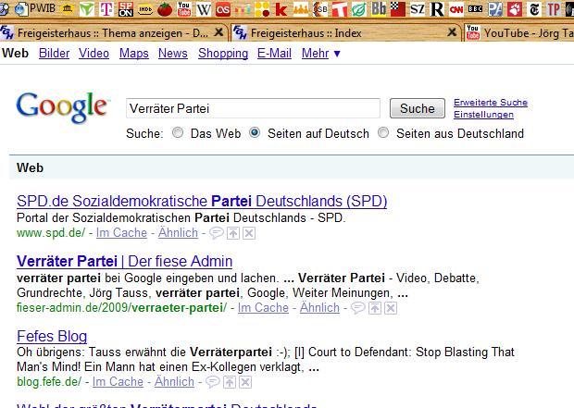The height and width of the screenshot is (408, 574).
Task: Open the Fefes Blog result
Action: pos(52,336)
